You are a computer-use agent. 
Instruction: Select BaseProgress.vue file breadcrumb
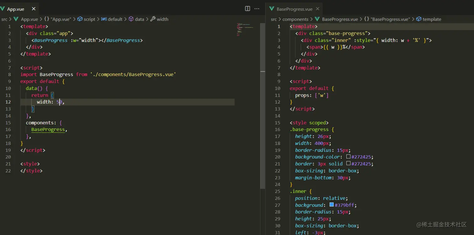coord(340,19)
